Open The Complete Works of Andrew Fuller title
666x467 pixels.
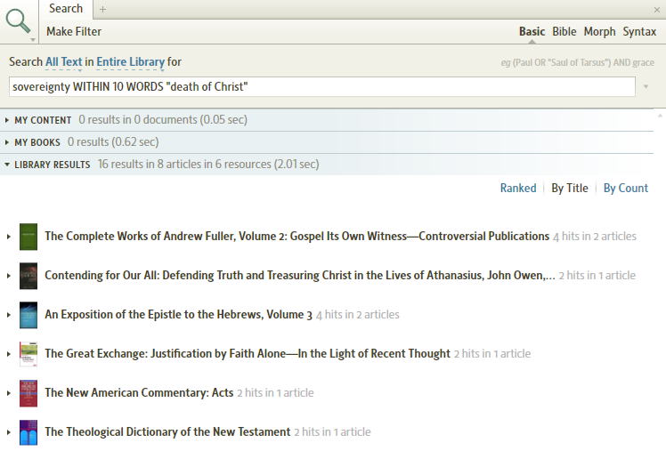point(296,236)
